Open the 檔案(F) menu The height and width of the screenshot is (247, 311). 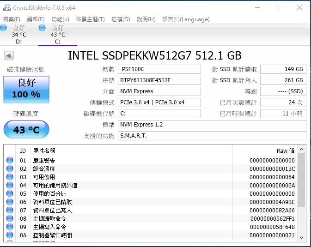[12, 19]
